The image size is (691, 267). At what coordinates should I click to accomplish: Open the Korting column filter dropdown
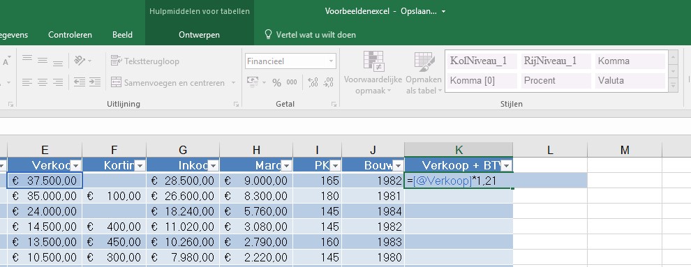pyautogui.click(x=140, y=165)
